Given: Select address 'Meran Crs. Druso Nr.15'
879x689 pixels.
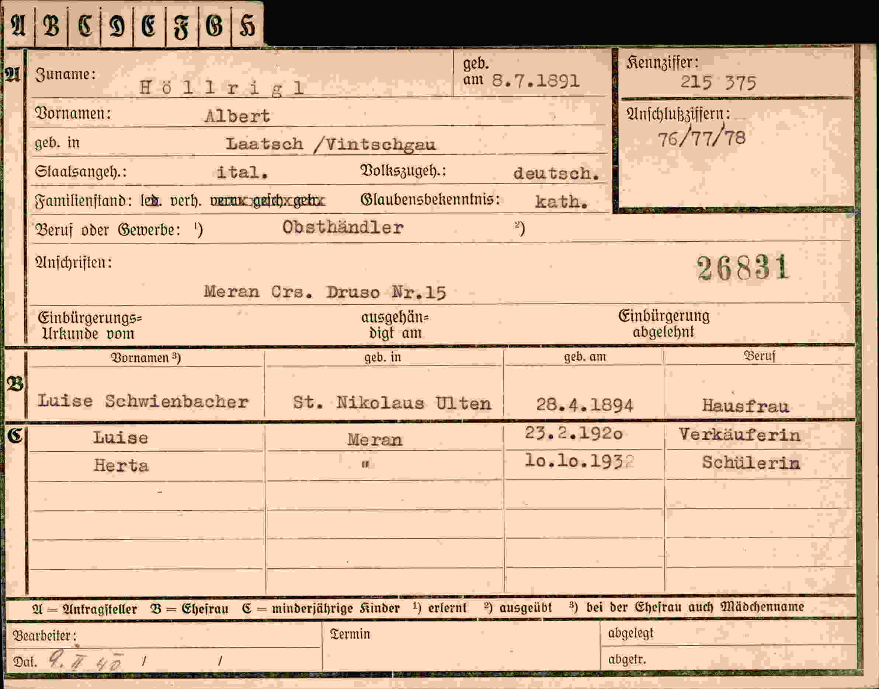Looking at the screenshot, I should point(325,292).
